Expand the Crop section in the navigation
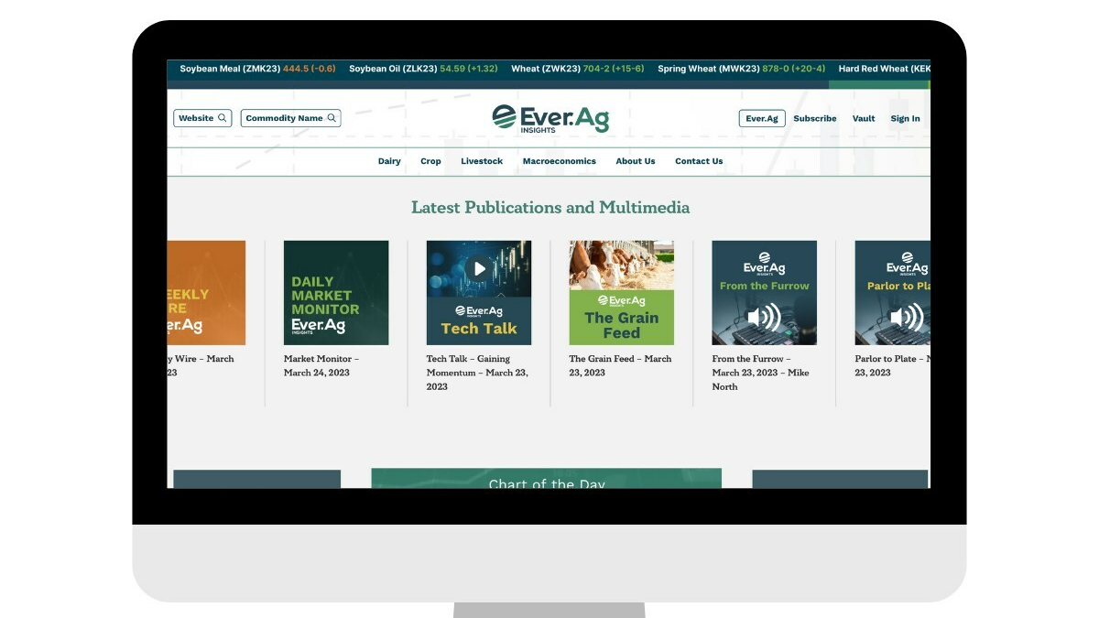This screenshot has height=618, width=1099. [429, 161]
